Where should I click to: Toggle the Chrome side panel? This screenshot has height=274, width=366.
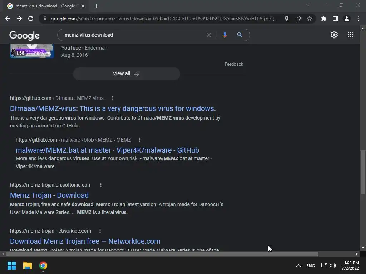pos(335,19)
